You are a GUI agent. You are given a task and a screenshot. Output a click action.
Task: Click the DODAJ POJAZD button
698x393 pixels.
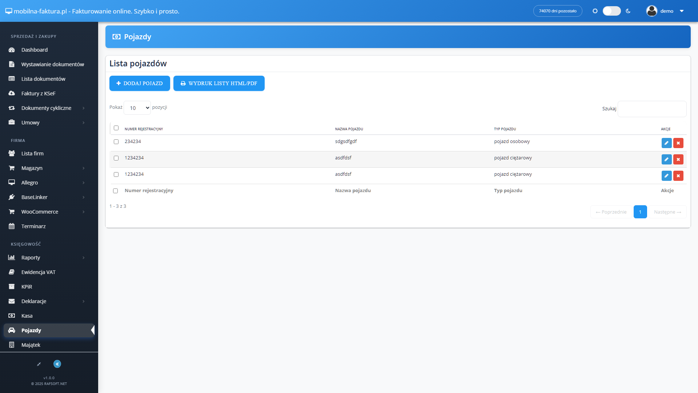click(140, 83)
